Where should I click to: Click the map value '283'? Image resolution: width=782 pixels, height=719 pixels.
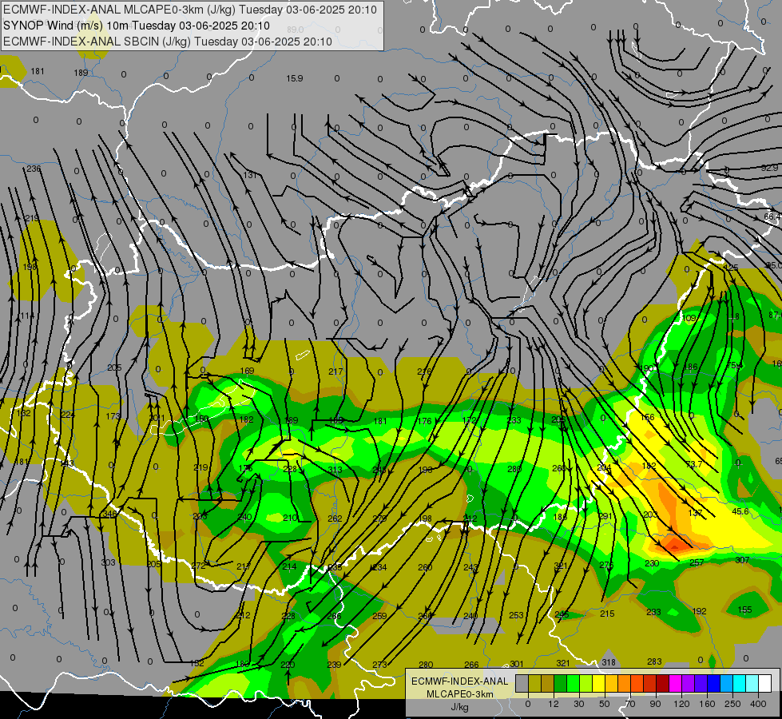pyautogui.click(x=654, y=661)
